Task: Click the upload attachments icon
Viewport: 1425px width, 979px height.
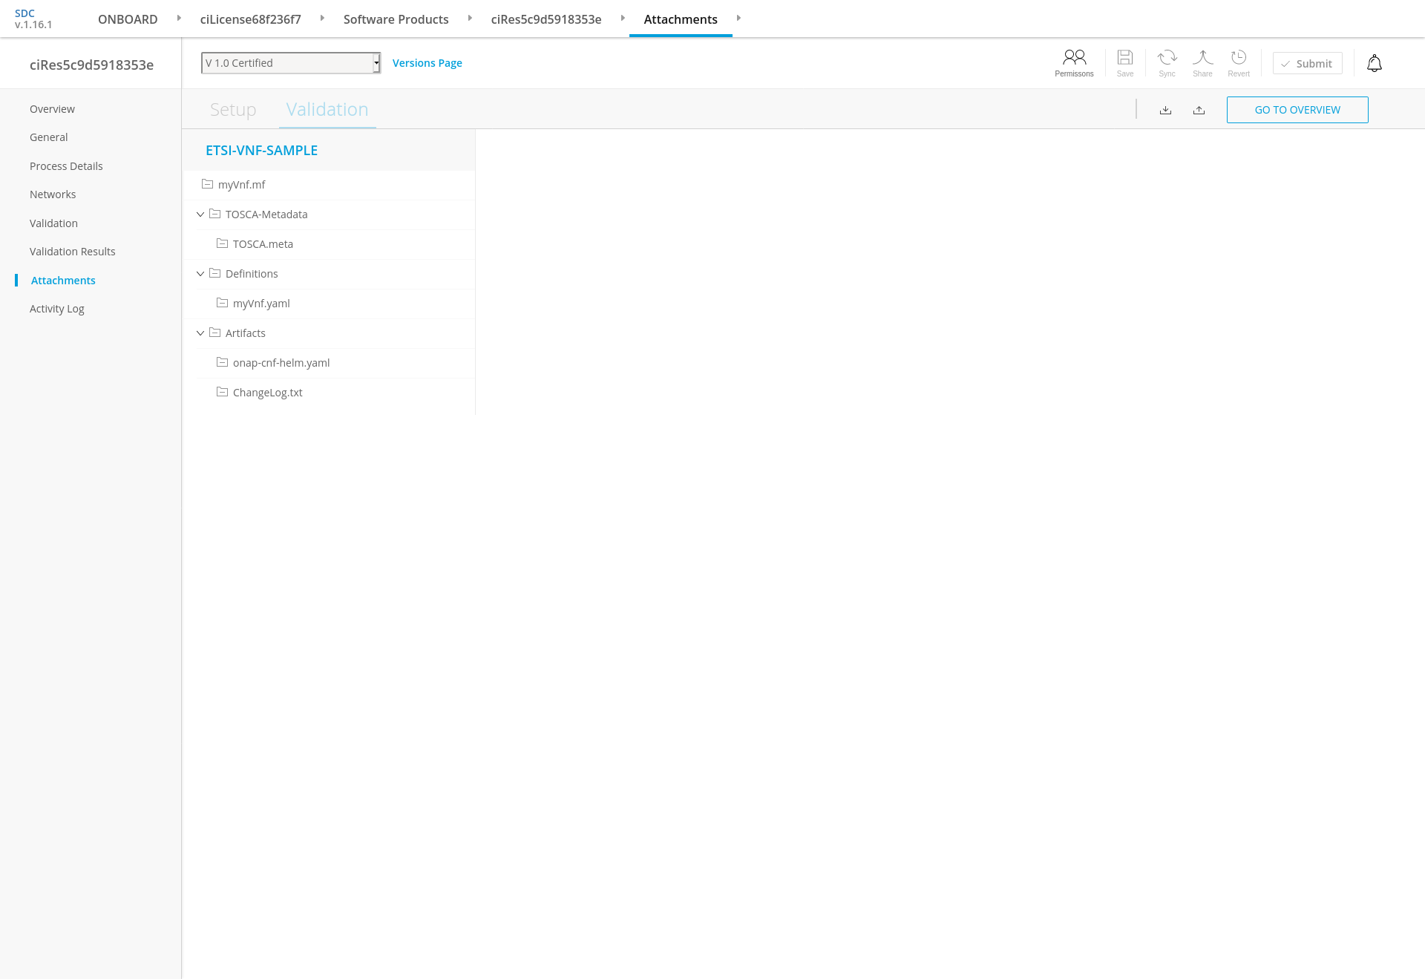Action: tap(1199, 110)
